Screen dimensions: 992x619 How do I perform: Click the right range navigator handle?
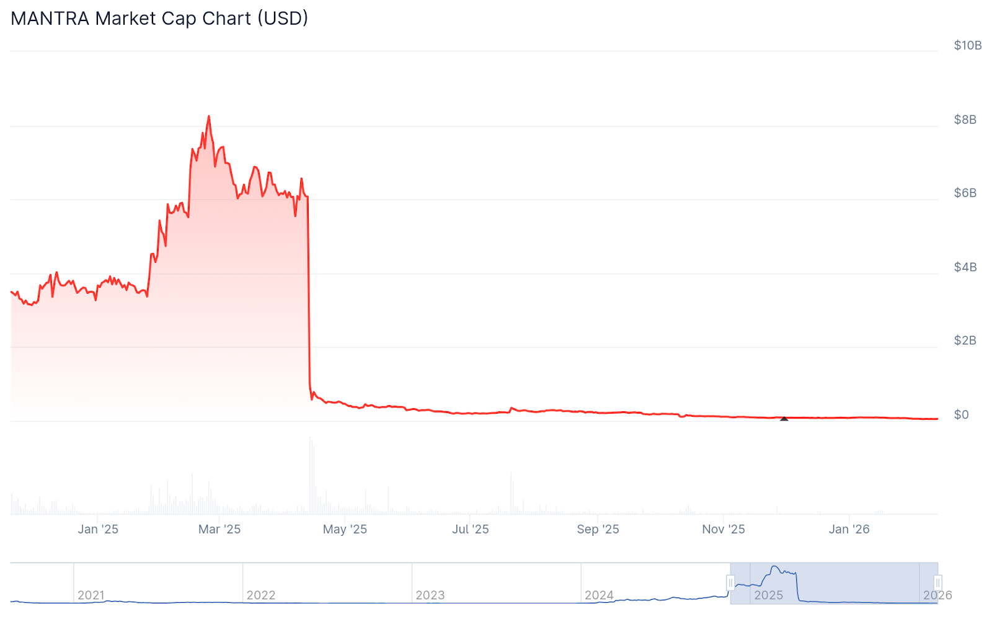[x=937, y=583]
